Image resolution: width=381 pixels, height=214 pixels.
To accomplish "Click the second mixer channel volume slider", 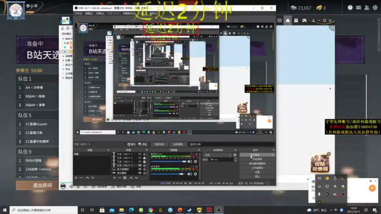I will click(x=168, y=174).
